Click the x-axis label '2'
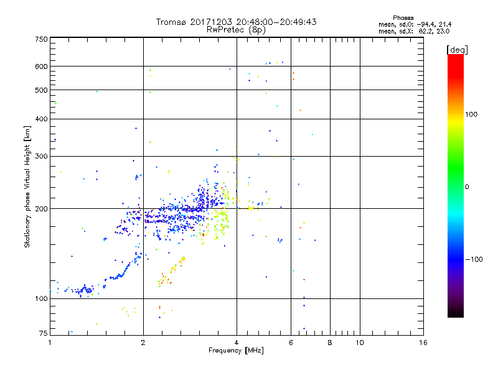Viewport: 498px width, 373px height. point(143,343)
